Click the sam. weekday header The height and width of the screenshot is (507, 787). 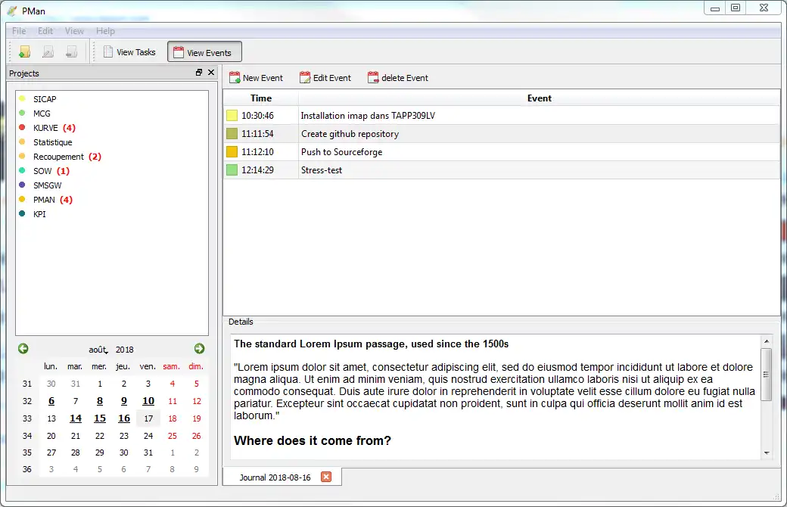(171, 366)
